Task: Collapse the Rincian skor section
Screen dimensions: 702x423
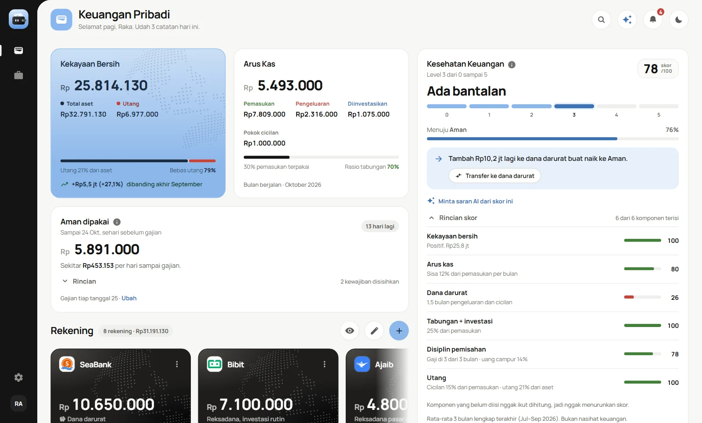Action: click(453, 218)
